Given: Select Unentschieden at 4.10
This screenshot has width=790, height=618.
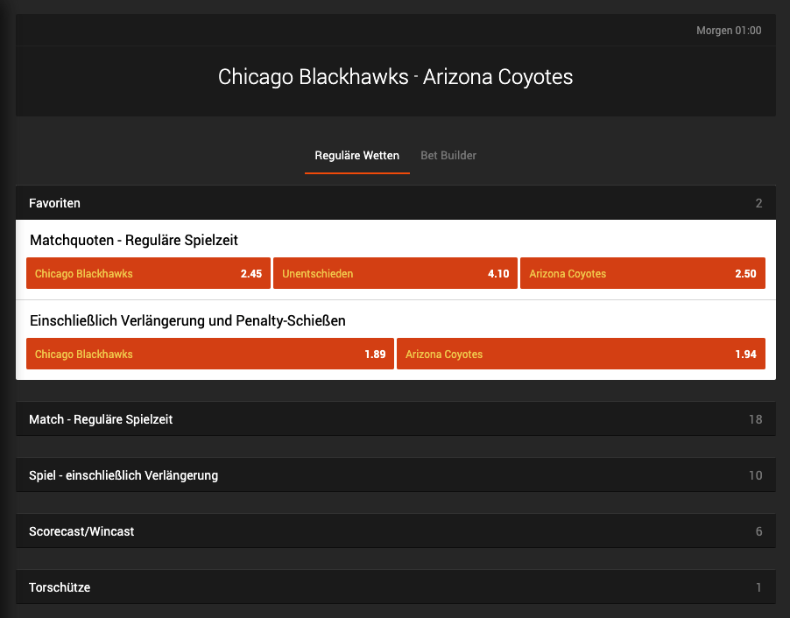Looking at the screenshot, I should tap(395, 273).
